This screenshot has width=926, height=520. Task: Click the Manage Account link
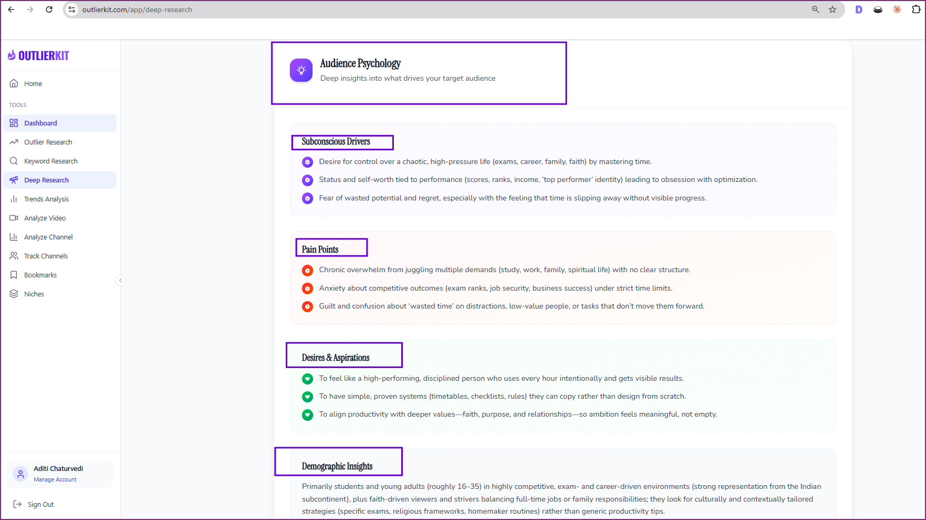55,479
